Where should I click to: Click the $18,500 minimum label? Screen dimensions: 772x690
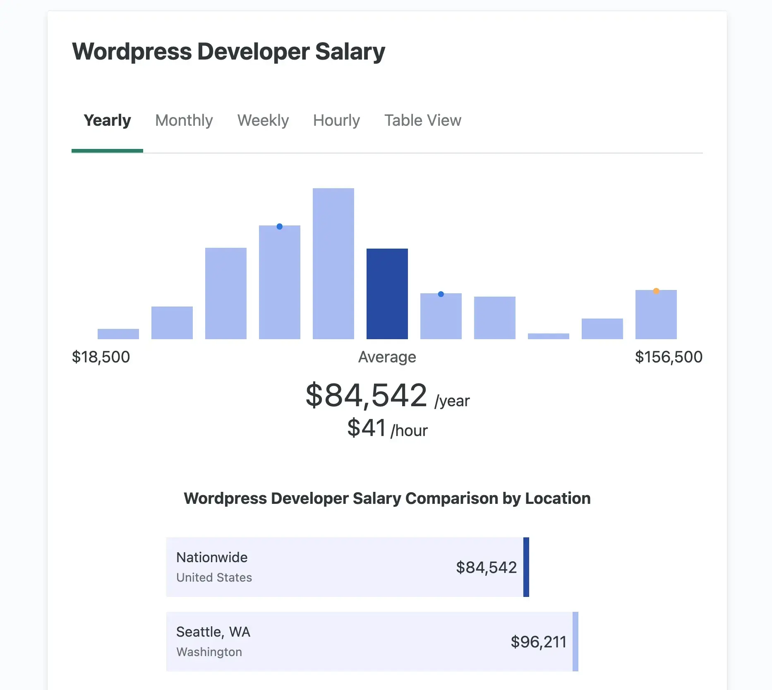101,357
